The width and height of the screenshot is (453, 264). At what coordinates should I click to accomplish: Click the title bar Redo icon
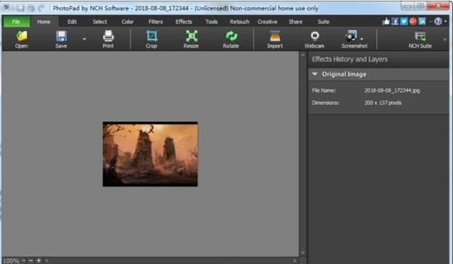coord(41,8)
